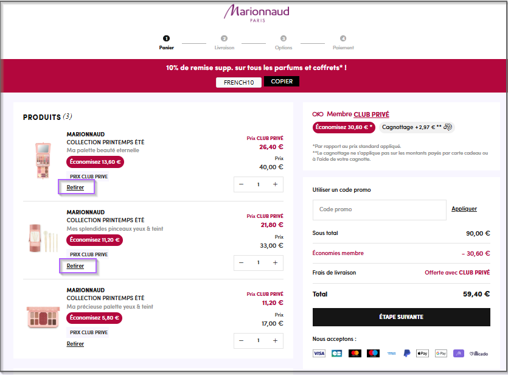Image resolution: width=508 pixels, height=375 pixels.
Task: Click the Total amount 59,40 €
Action: (476, 294)
